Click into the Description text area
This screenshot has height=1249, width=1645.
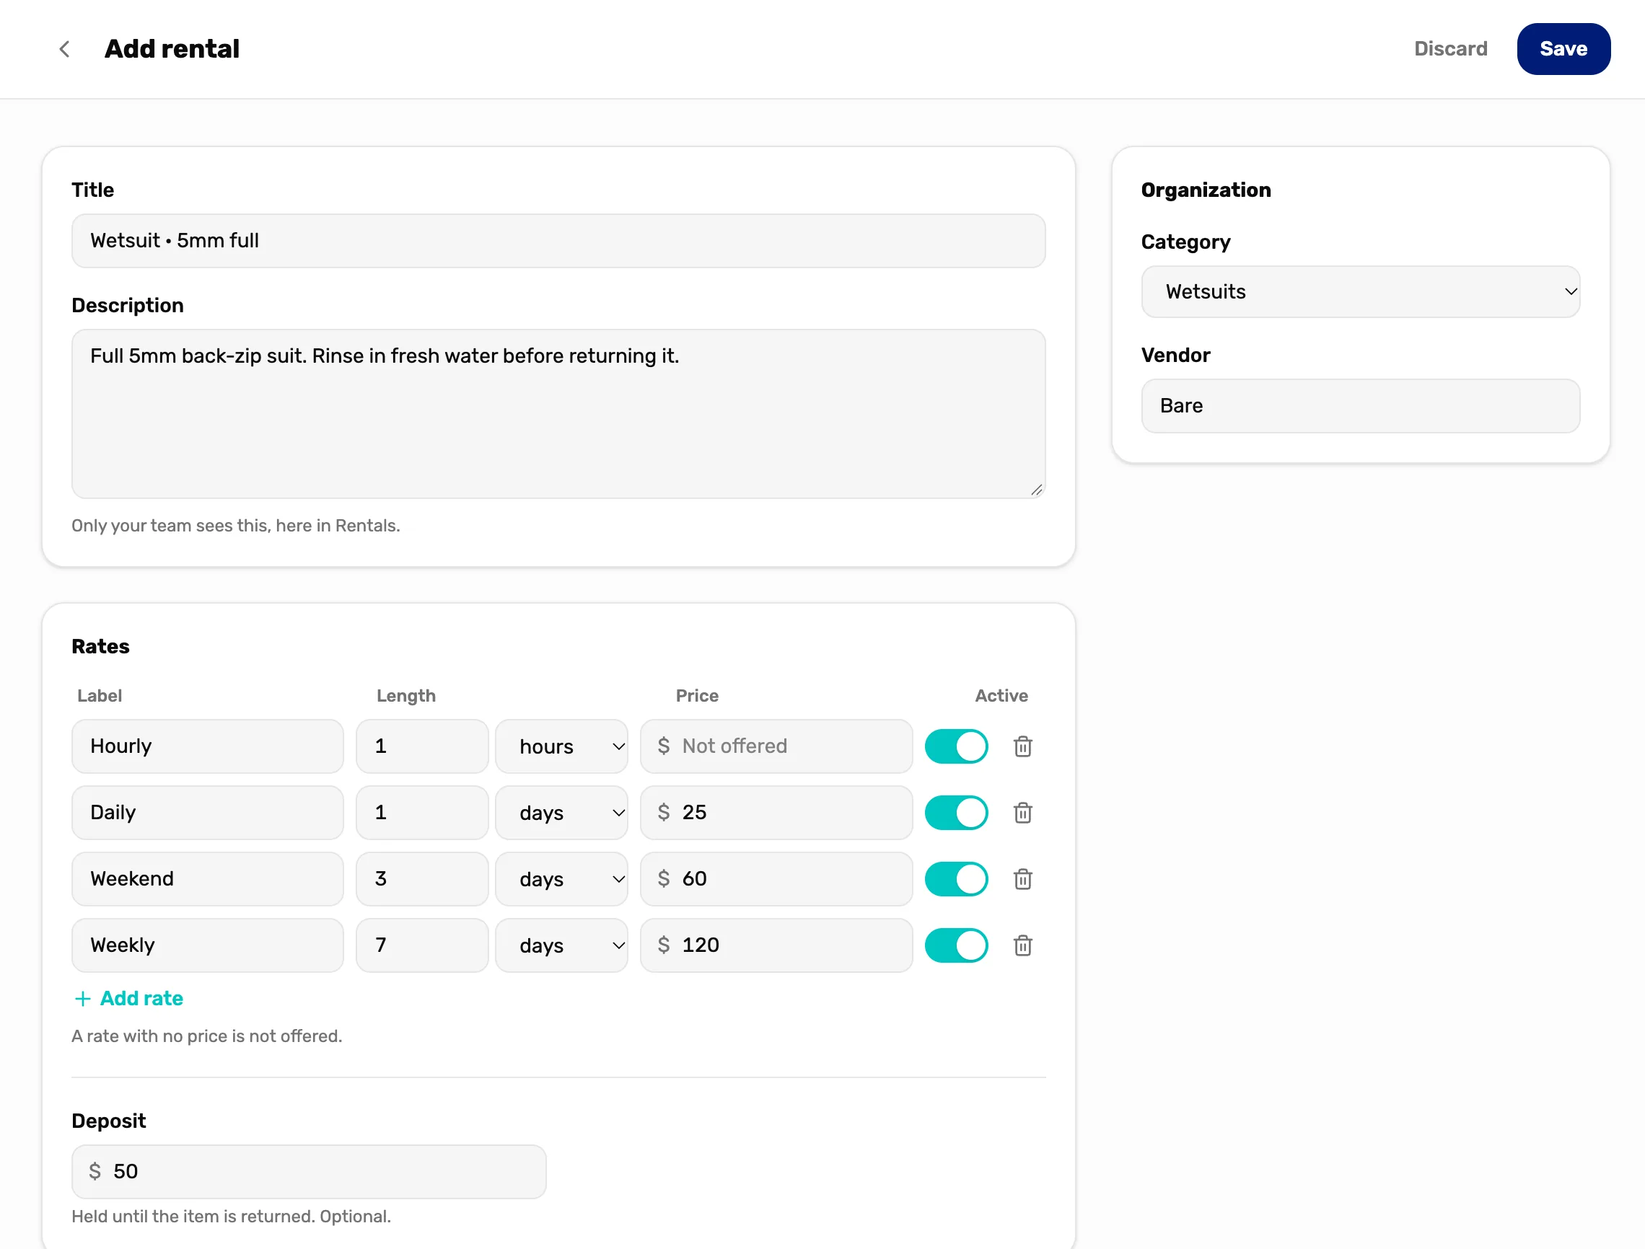(558, 414)
